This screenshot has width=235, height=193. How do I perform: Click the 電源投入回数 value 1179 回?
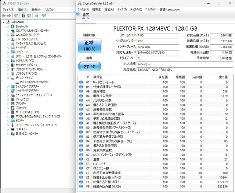[x=221, y=52]
